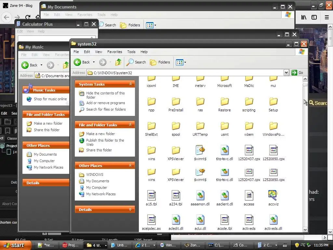The image size is (333, 250).
Task: Select the a234.tbl file icon
Action: pyautogui.click(x=176, y=195)
